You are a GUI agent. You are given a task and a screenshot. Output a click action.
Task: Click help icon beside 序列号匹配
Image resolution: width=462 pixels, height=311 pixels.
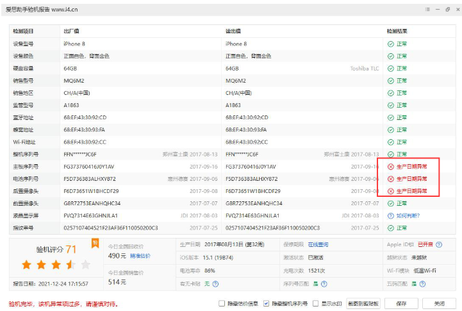pos(324,284)
